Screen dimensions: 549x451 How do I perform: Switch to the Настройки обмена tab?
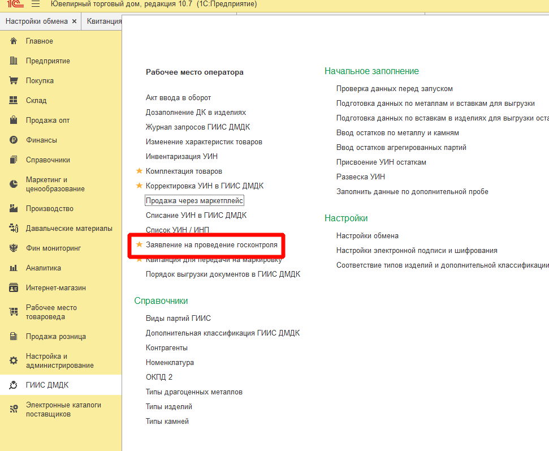click(x=37, y=22)
